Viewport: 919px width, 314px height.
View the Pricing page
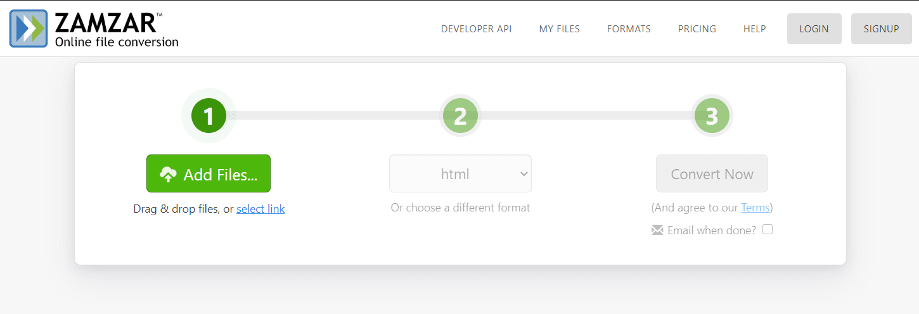coord(697,29)
